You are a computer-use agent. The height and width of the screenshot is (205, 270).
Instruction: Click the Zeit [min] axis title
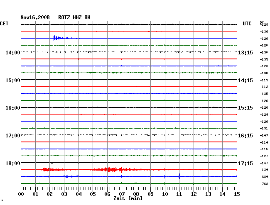128,198
